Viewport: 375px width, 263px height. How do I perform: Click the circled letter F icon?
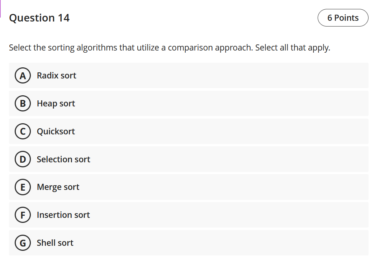[23, 215]
